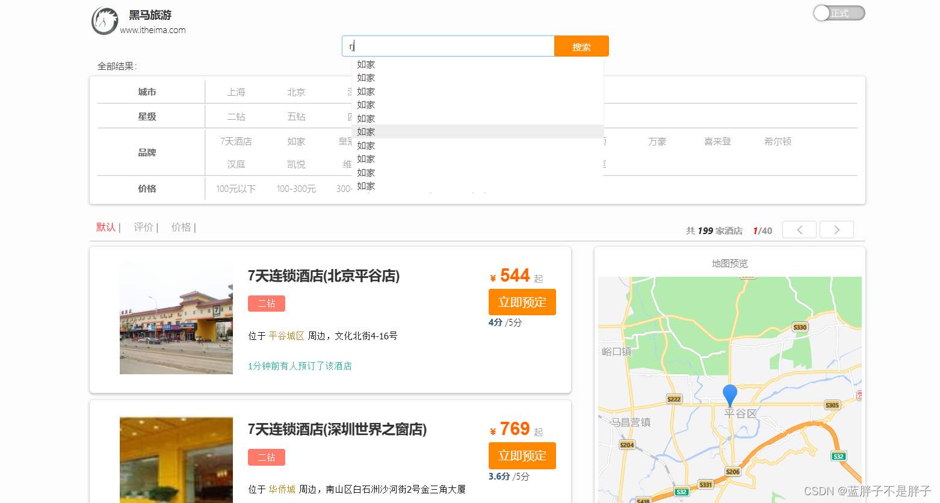Click S222 road badge on map

pos(674,399)
